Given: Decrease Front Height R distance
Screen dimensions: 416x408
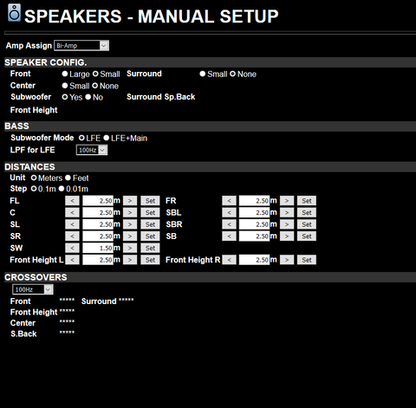Looking at the screenshot, I should pyautogui.click(x=229, y=260).
